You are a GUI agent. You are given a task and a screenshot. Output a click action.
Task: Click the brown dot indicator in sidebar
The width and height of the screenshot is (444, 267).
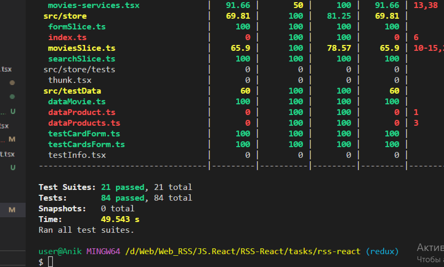[x=12, y=83]
